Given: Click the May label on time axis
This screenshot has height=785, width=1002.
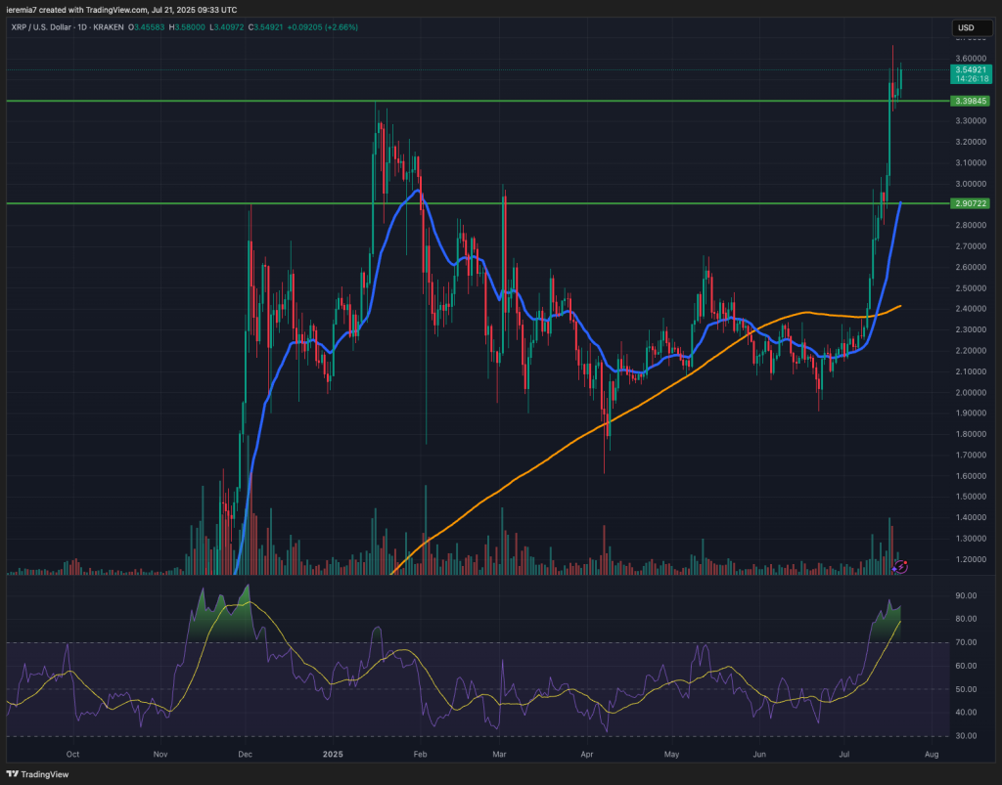Looking at the screenshot, I should [671, 754].
